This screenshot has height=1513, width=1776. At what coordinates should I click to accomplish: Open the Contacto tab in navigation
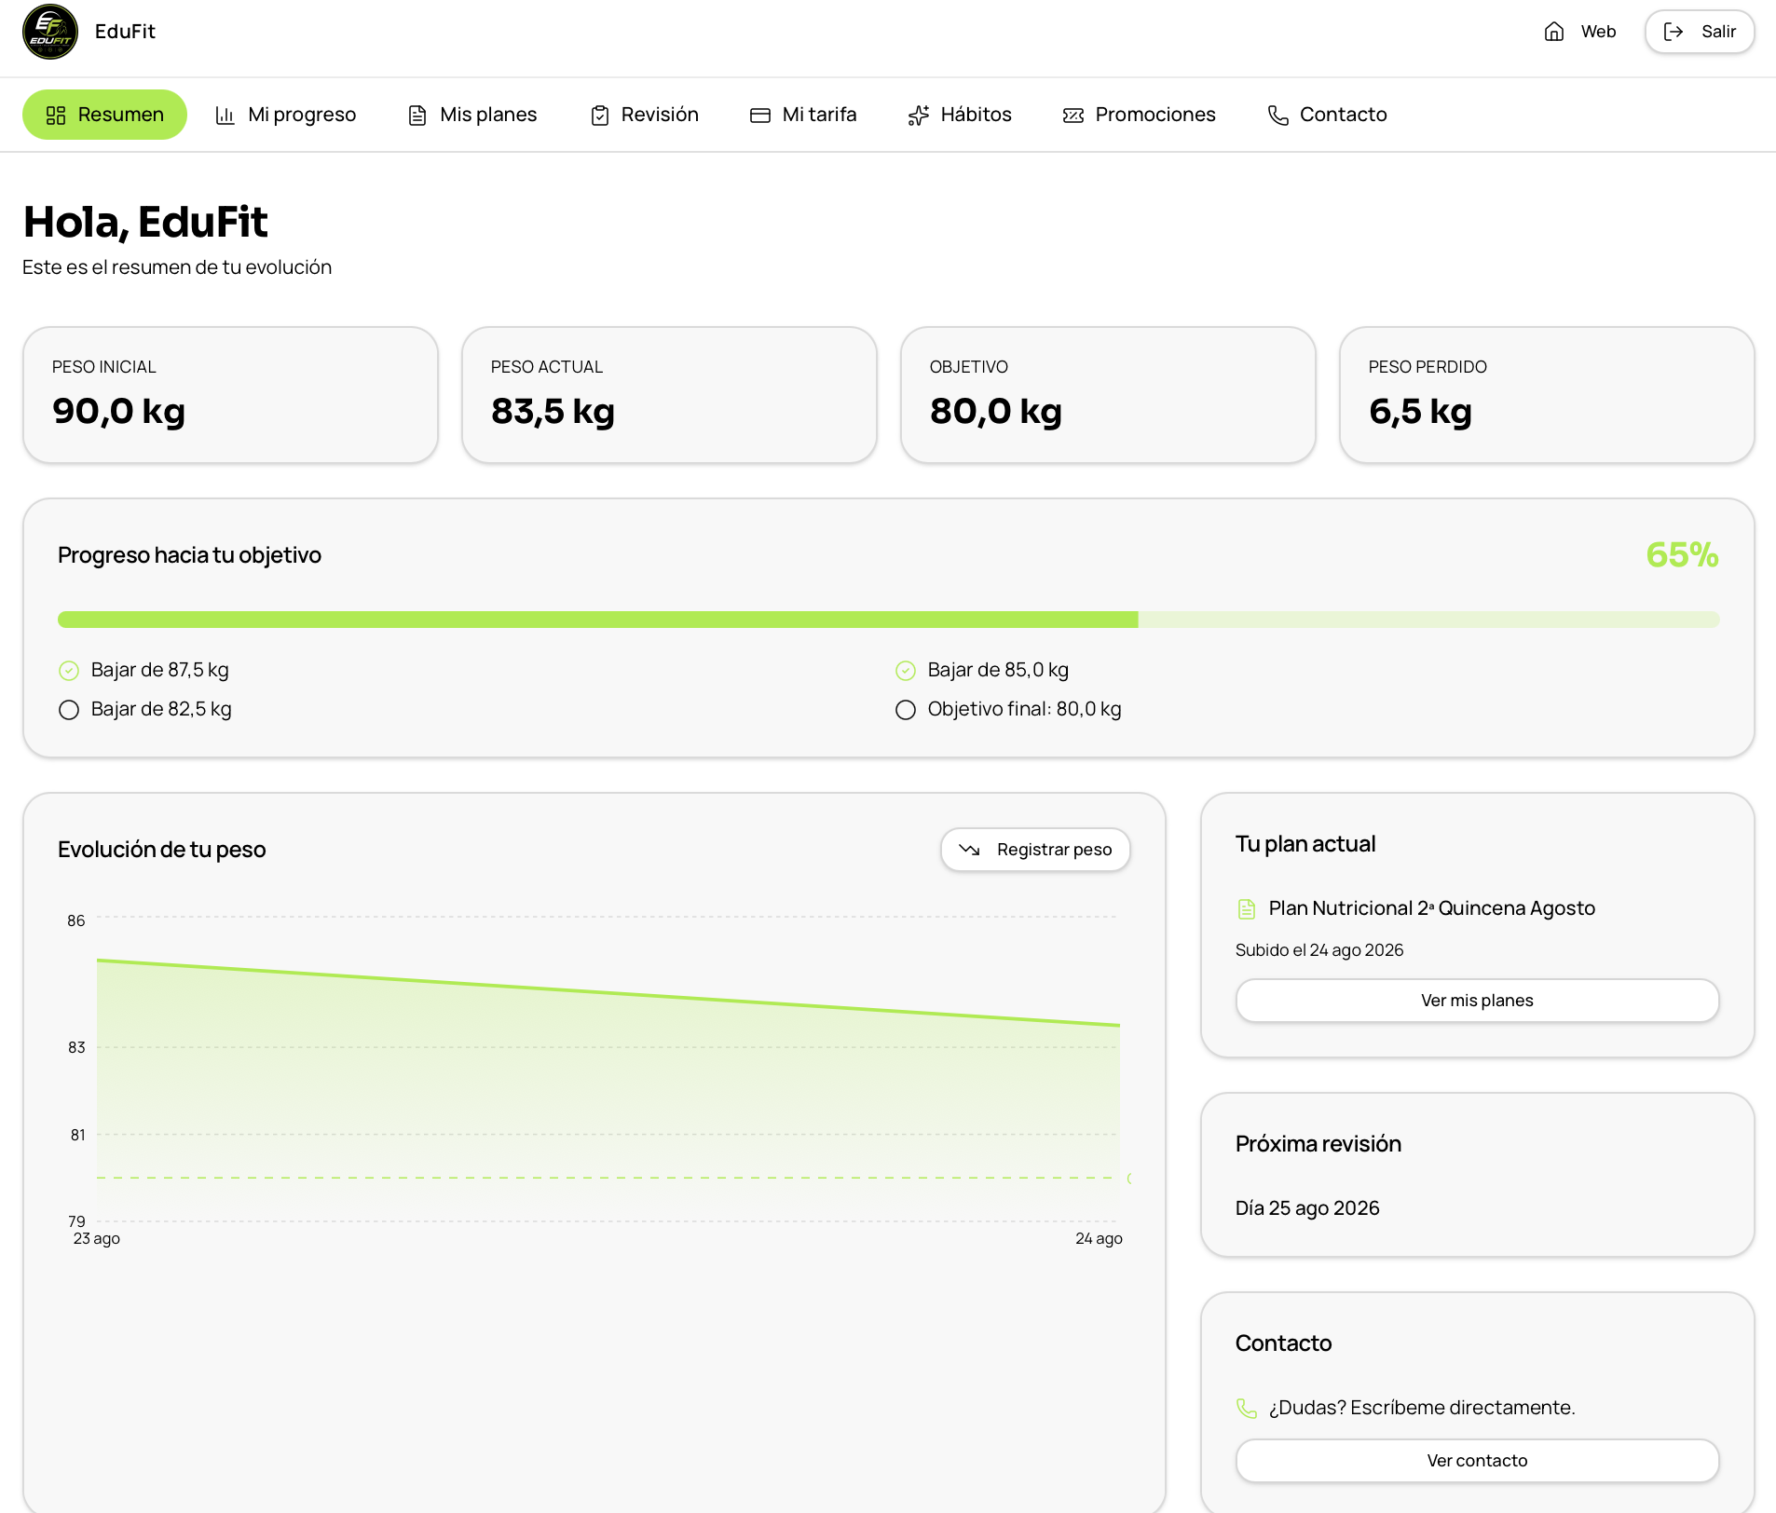(1328, 115)
